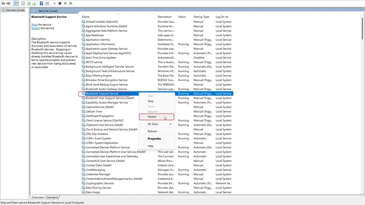Click the Back arrow in the toolbar
The image size is (365, 205).
coord(3,3)
